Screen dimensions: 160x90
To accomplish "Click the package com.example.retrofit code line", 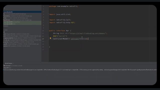I will click(x=63, y=6).
